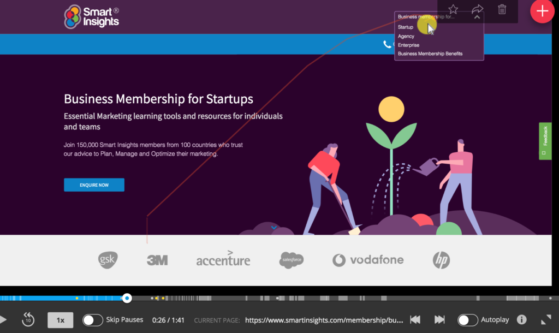The image size is (559, 333).
Task: Enable the Autoplay toggle
Action: (x=468, y=320)
